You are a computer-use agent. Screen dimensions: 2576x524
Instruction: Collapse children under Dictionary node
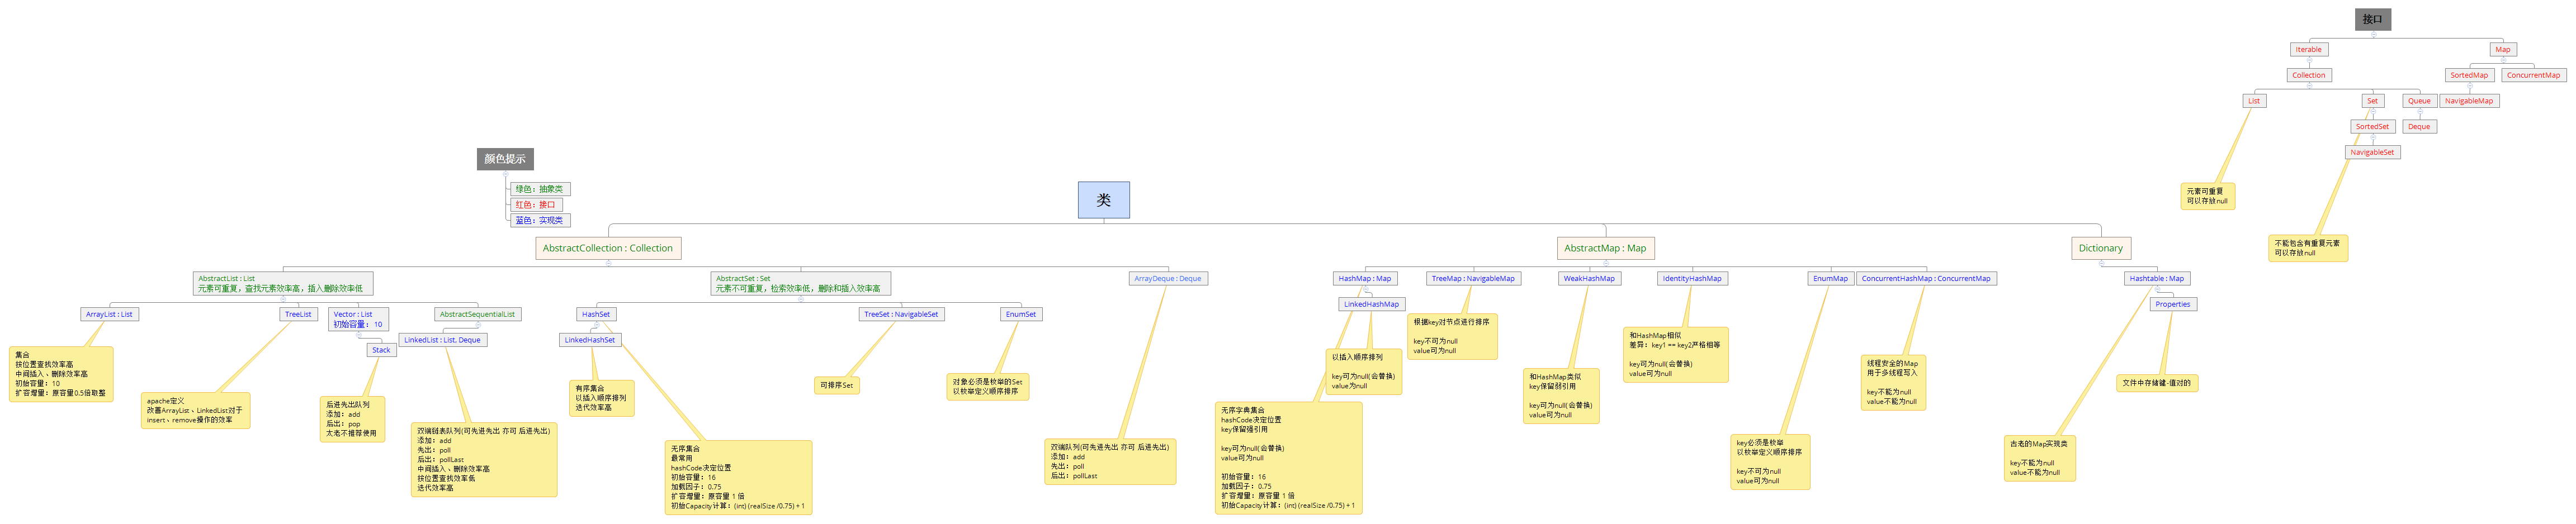click(2101, 263)
